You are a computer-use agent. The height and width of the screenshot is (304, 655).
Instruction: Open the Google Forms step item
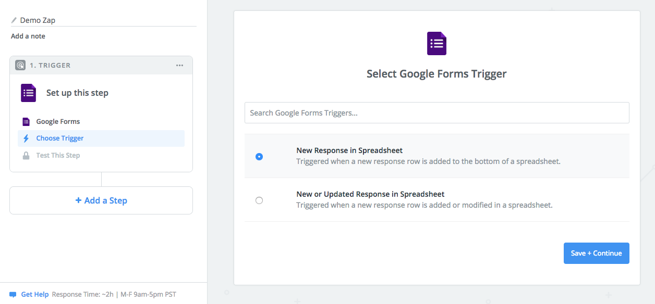click(x=101, y=121)
